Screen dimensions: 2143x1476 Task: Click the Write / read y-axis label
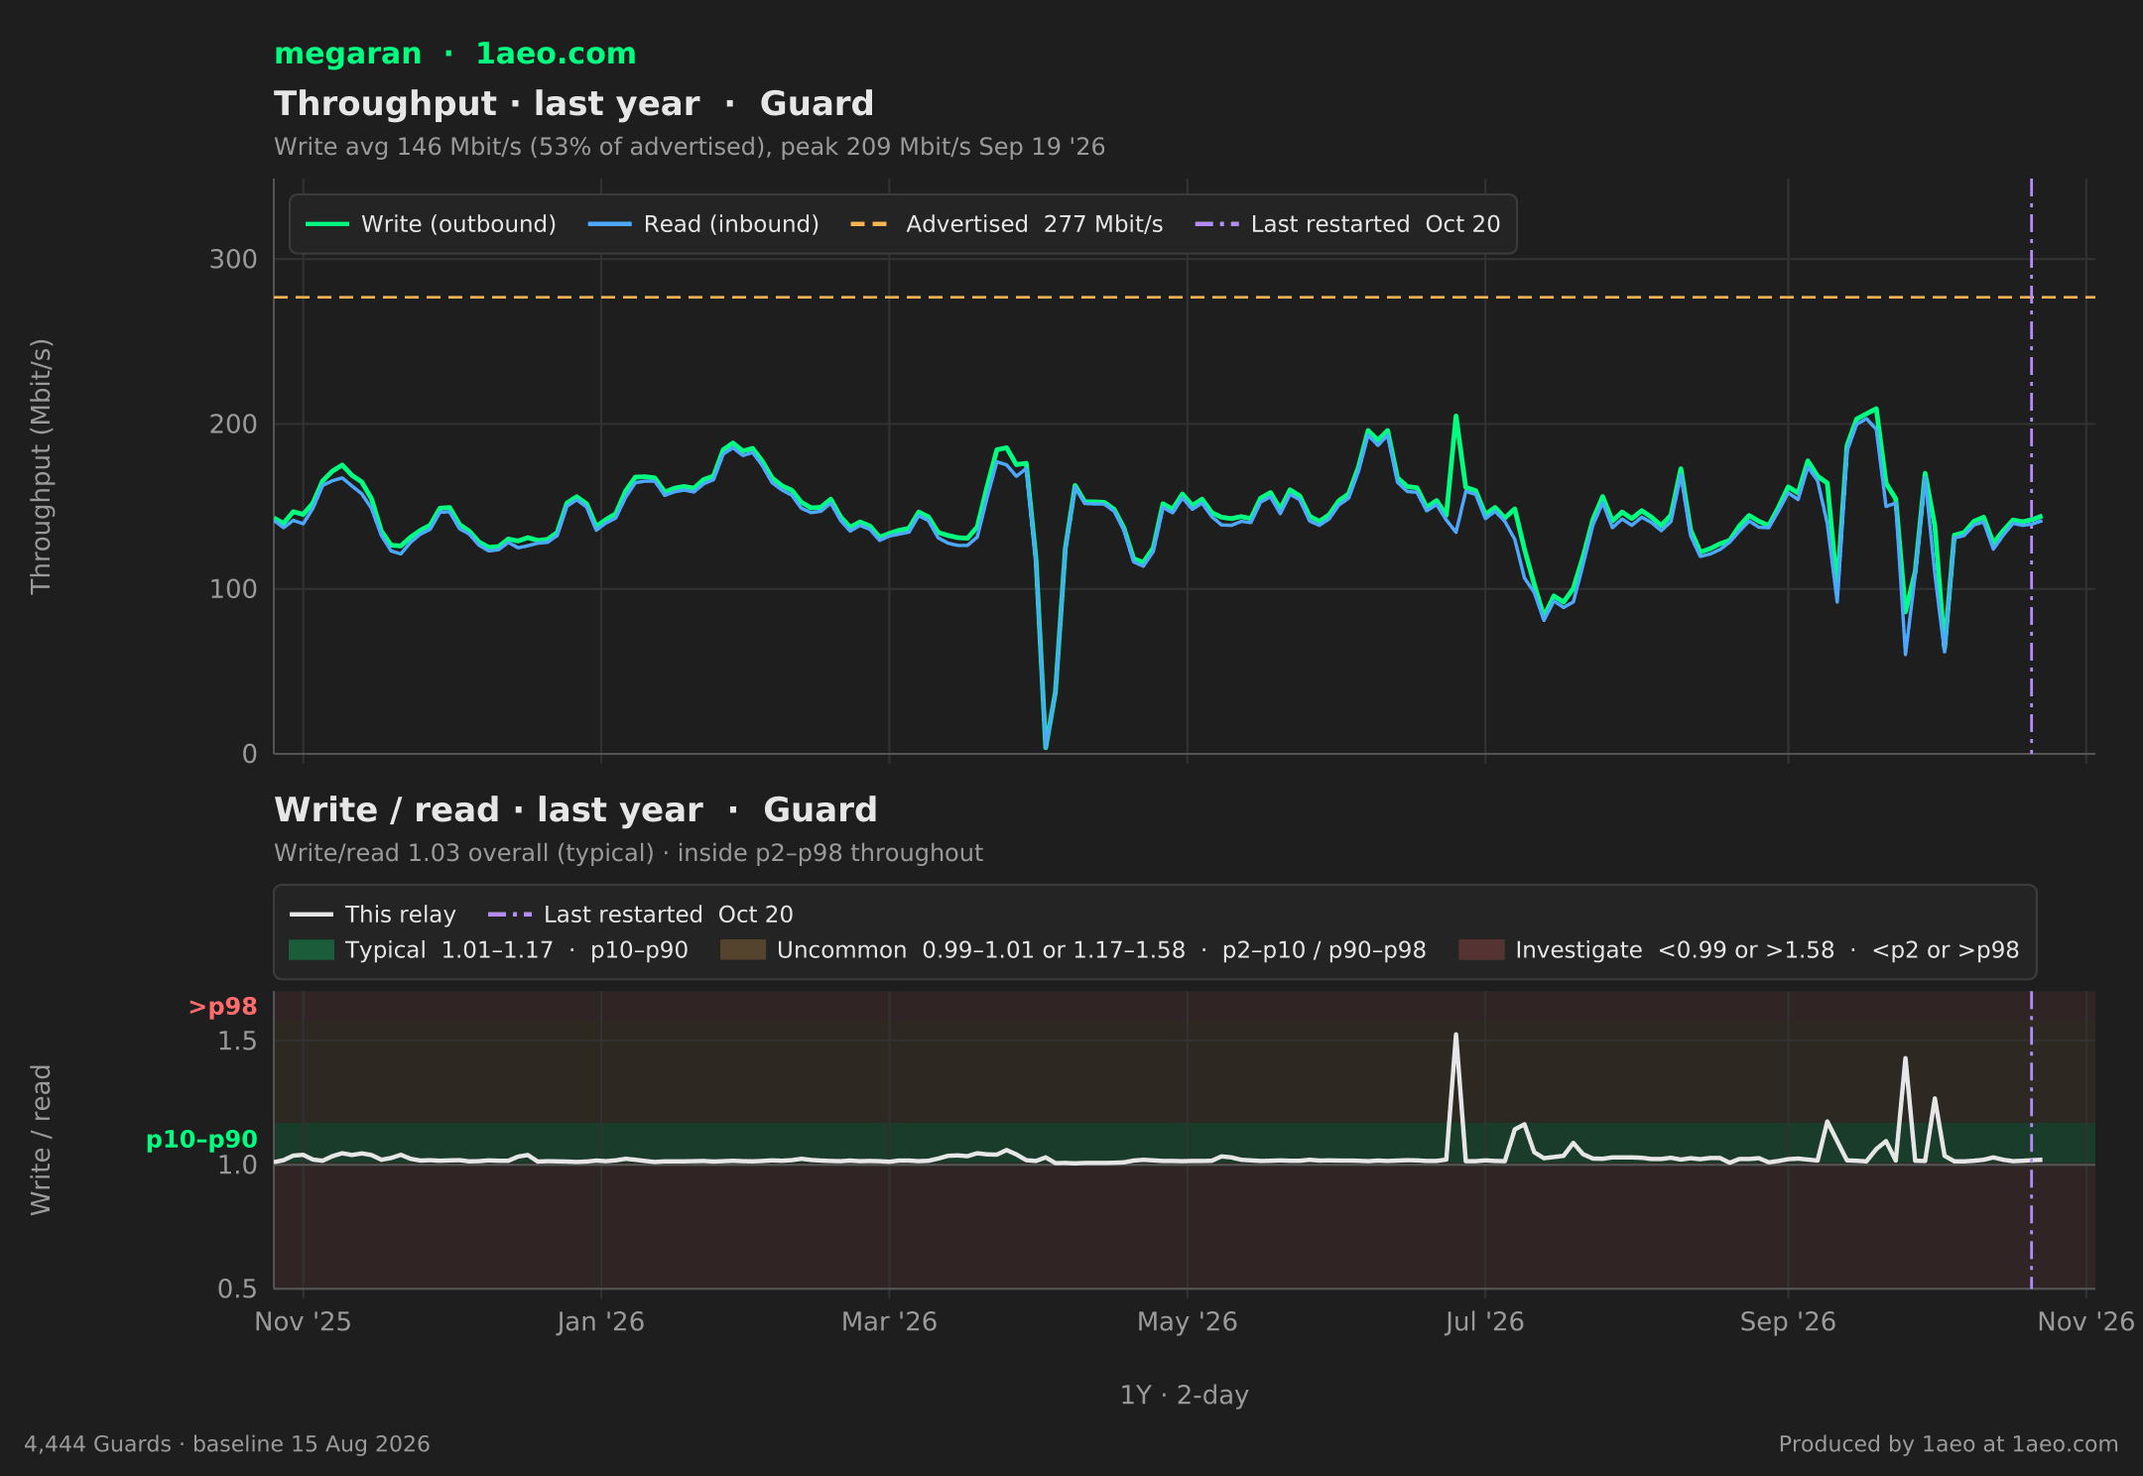(41, 1140)
